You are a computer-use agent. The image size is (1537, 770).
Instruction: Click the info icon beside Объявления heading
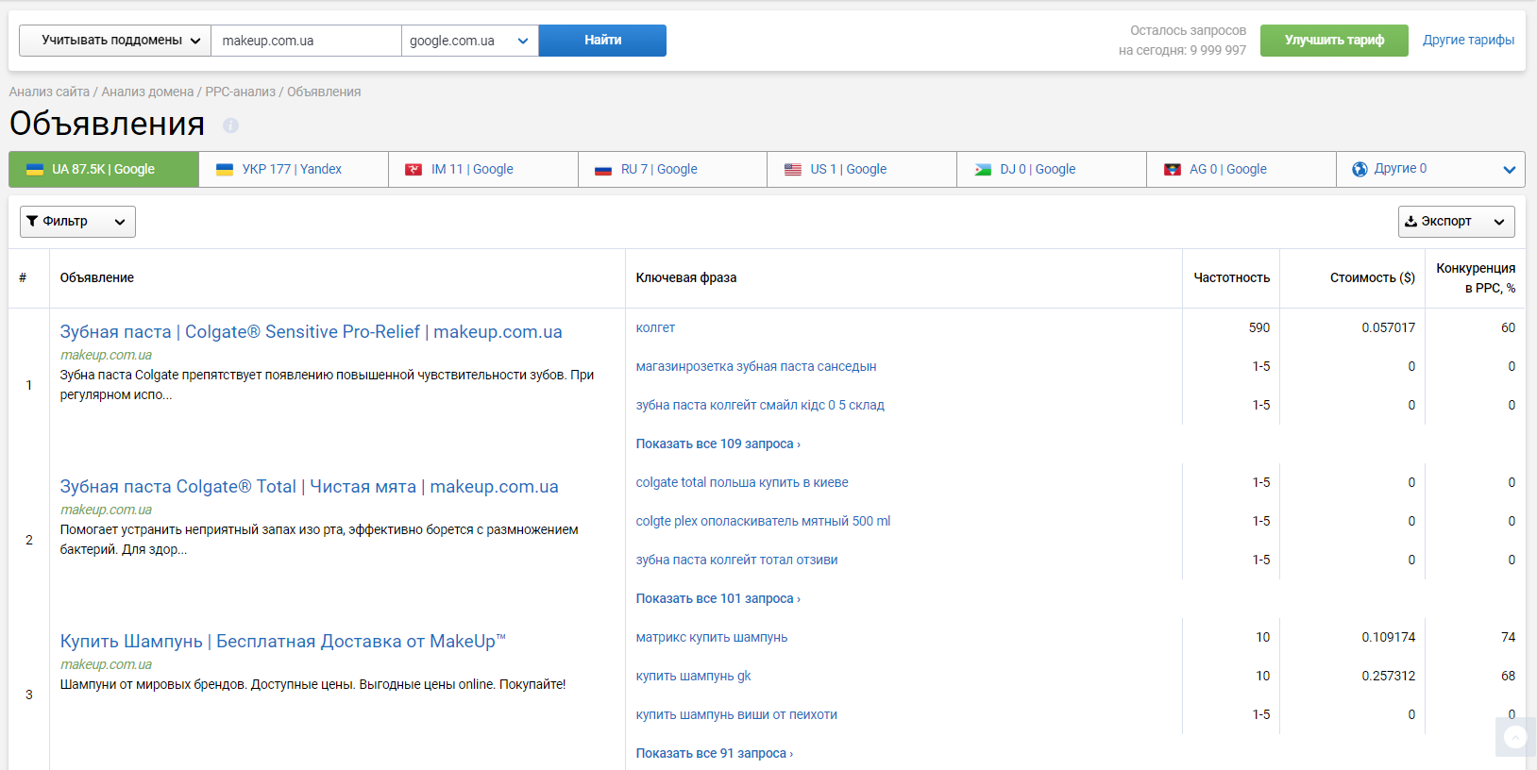click(x=230, y=126)
